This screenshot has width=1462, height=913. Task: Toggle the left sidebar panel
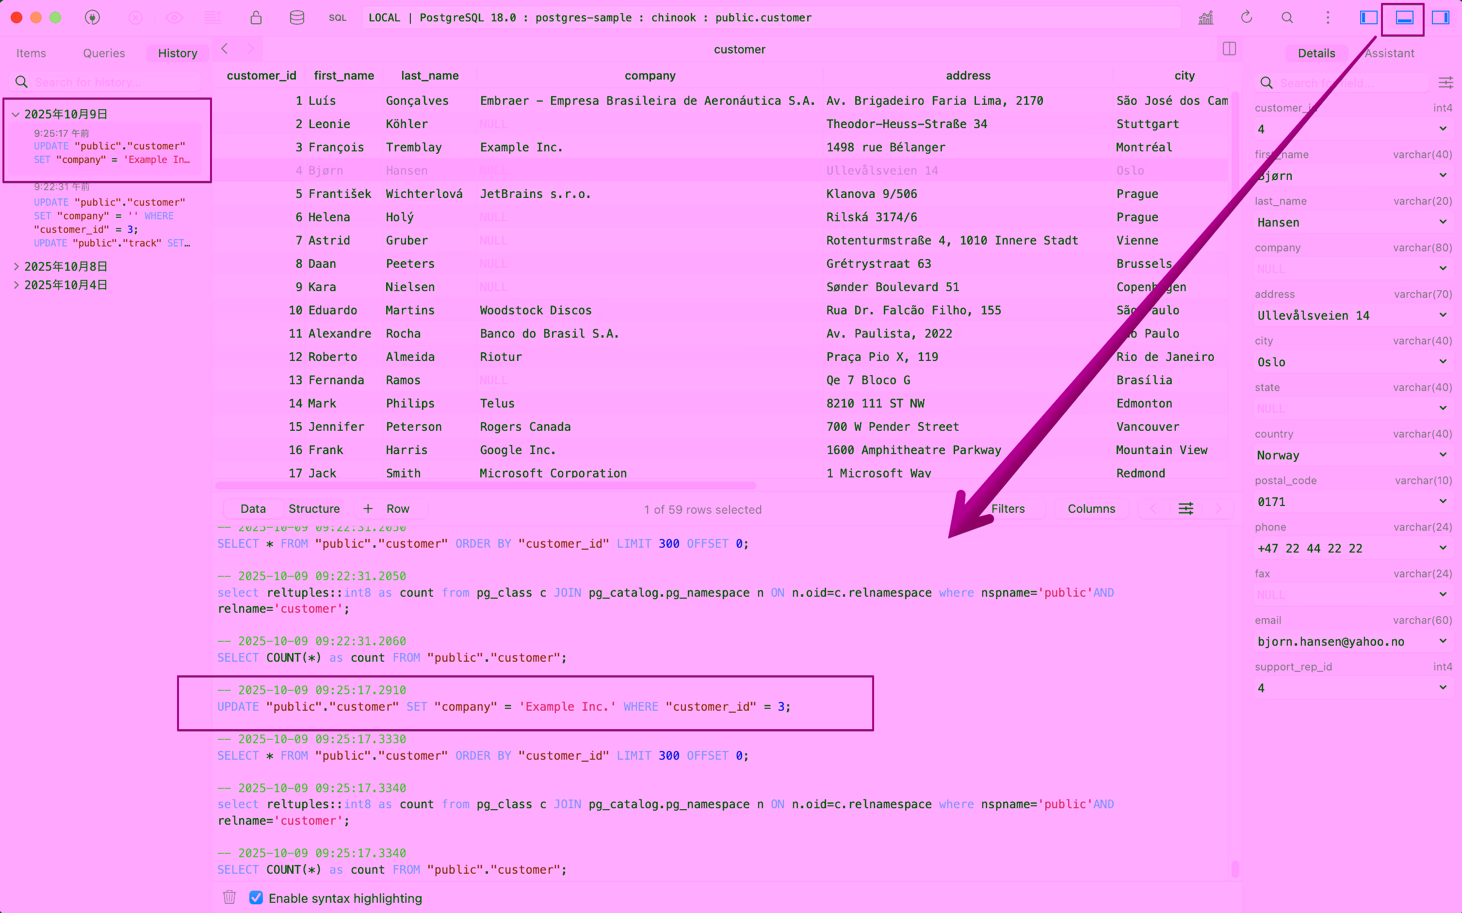coord(1368,17)
